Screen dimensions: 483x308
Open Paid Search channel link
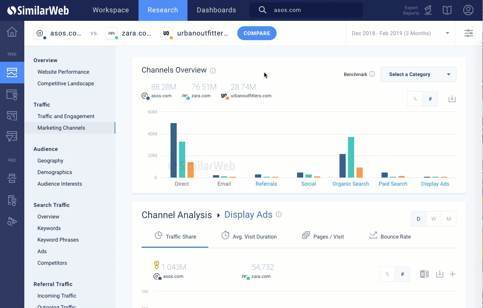pyautogui.click(x=393, y=184)
